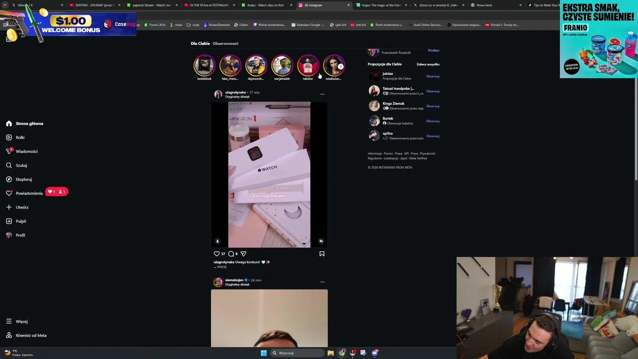Viewport: 638px width, 359px height.
Task: Follow Tatuaż handpoke with Obserwuj
Action: [433, 91]
